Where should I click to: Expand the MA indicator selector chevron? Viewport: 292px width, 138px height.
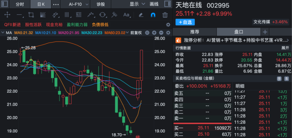[3, 33]
